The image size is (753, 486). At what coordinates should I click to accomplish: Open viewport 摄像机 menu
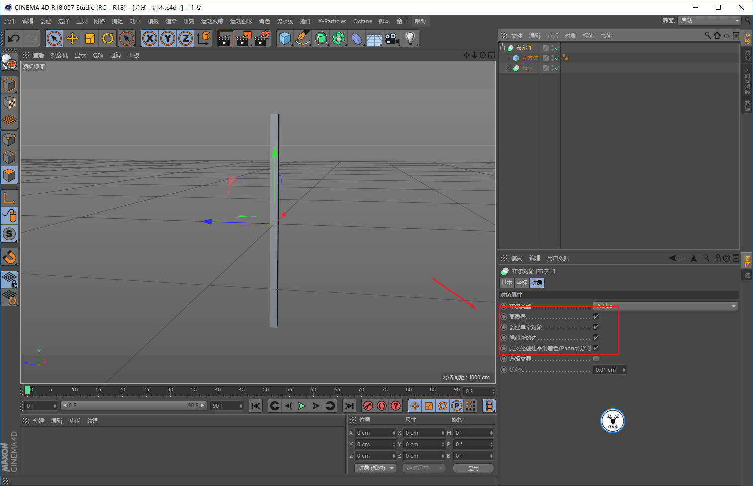(x=59, y=55)
